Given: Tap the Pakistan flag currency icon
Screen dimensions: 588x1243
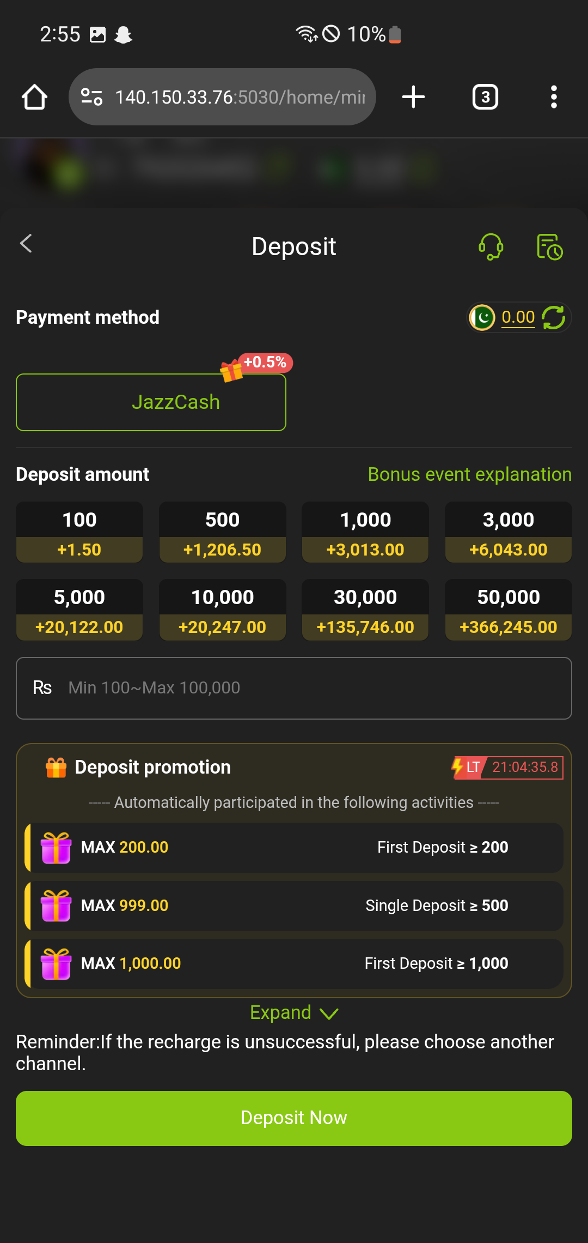Looking at the screenshot, I should [482, 317].
